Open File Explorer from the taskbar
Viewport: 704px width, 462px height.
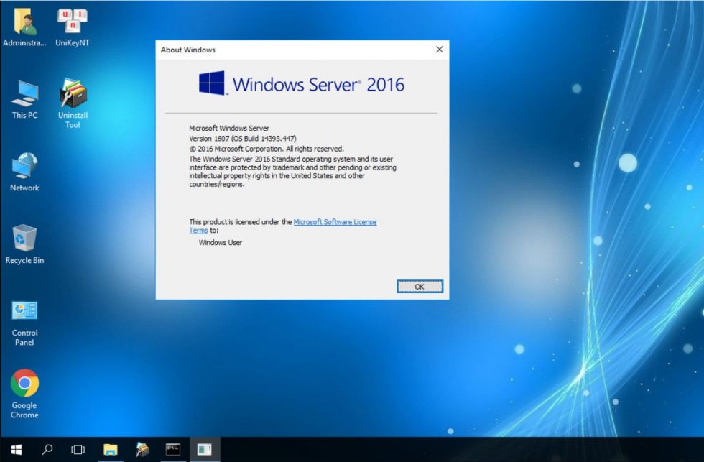(x=111, y=450)
